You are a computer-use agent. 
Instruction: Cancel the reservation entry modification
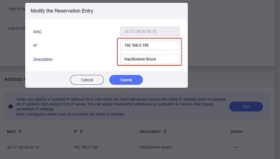pyautogui.click(x=87, y=80)
